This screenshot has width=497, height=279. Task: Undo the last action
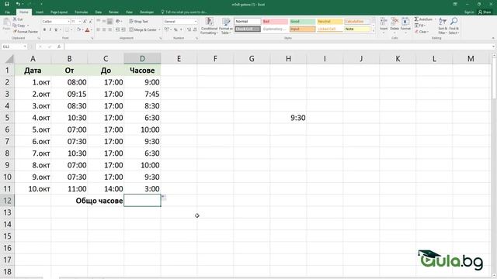click(18, 4)
